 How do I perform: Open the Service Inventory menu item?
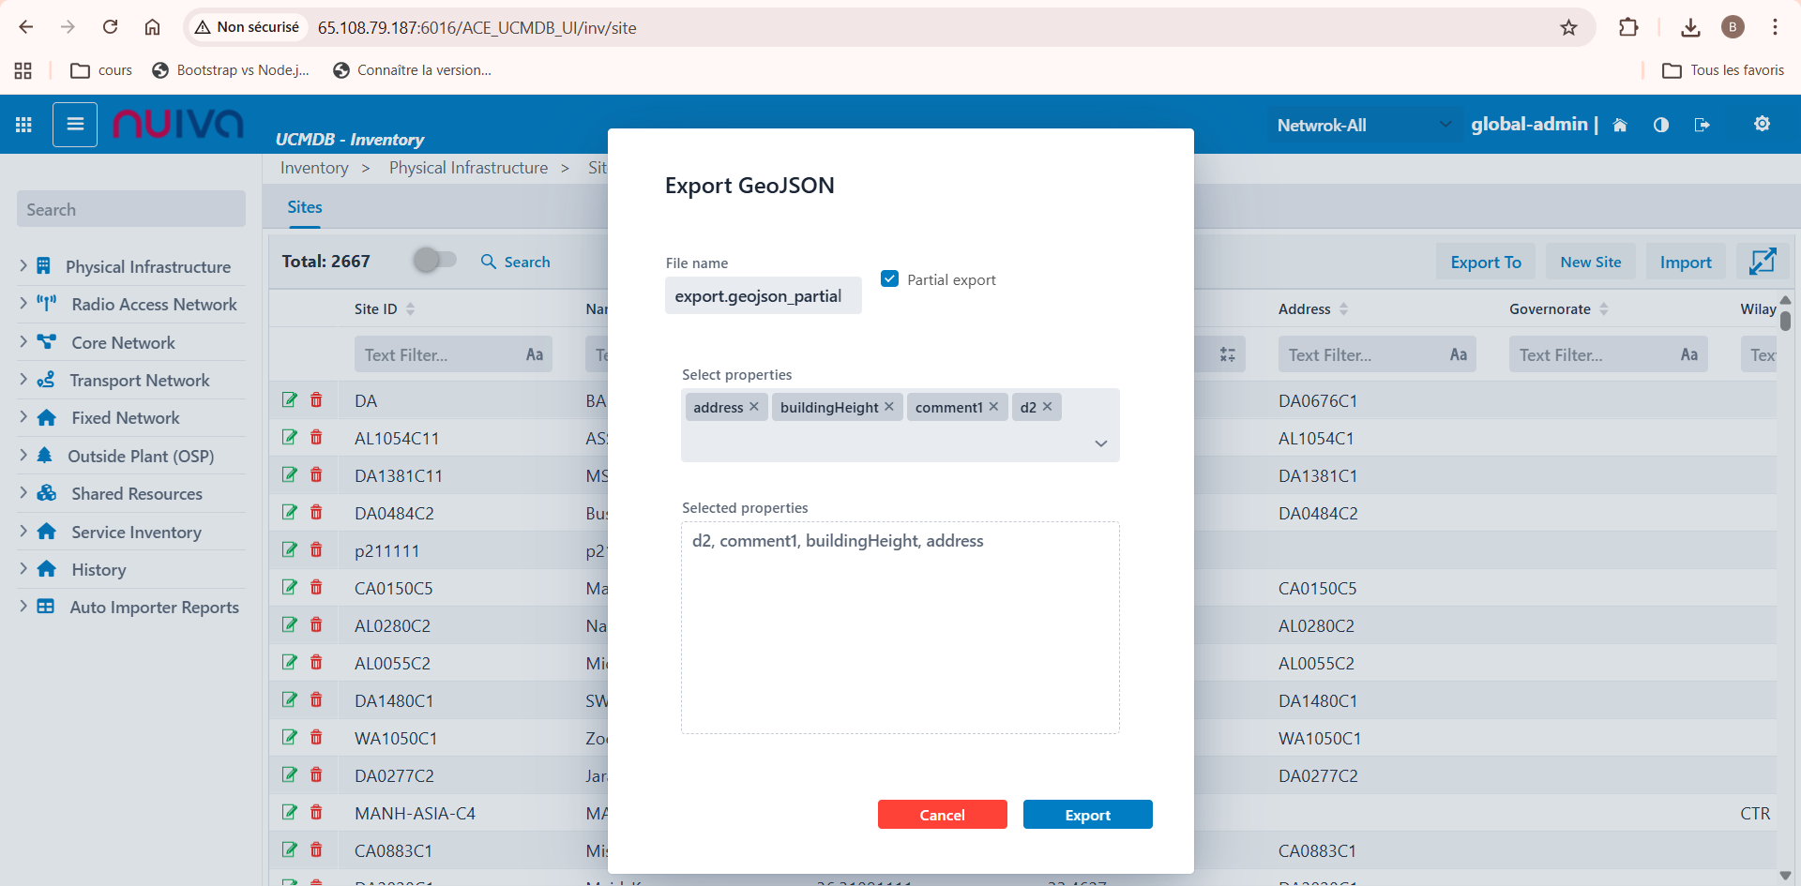tap(136, 532)
